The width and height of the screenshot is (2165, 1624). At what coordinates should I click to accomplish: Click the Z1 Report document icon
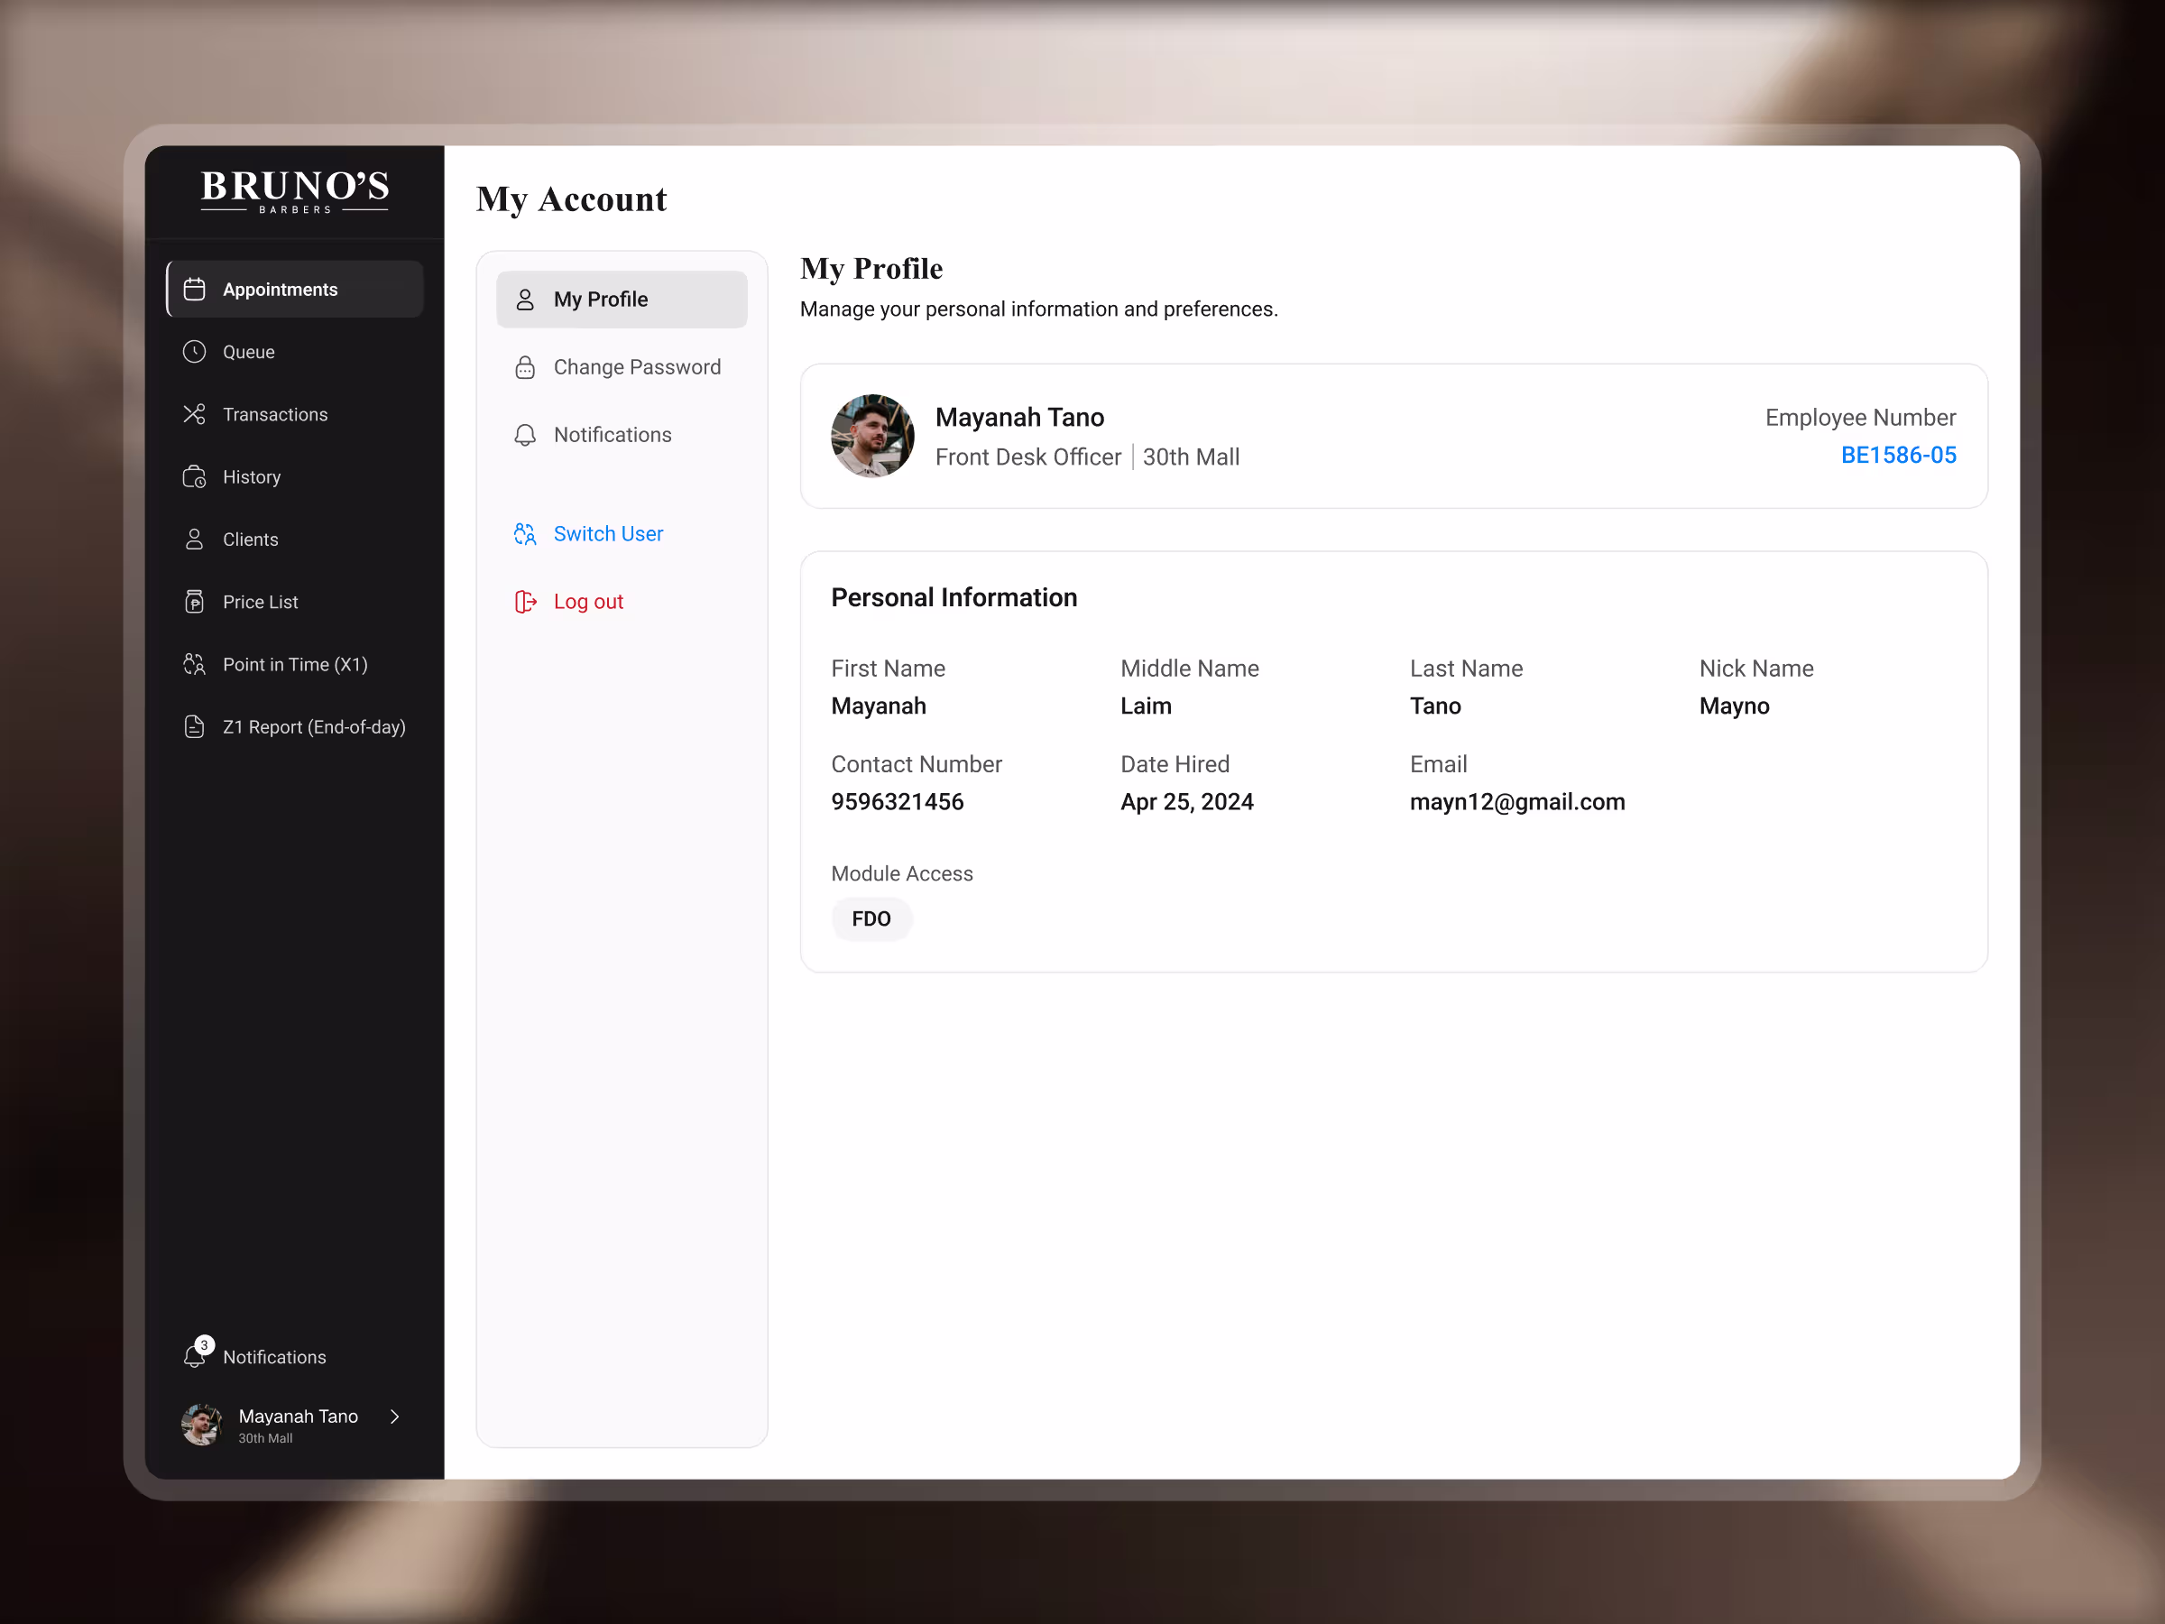click(195, 727)
